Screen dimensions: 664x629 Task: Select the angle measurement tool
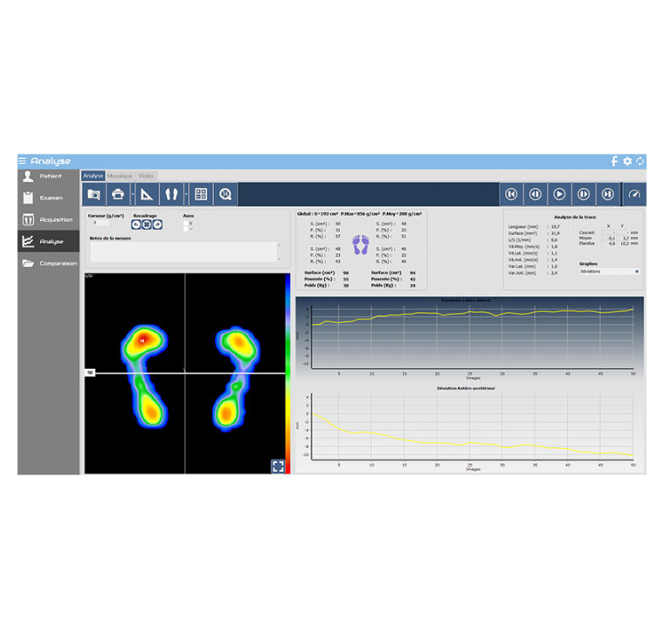(x=147, y=194)
